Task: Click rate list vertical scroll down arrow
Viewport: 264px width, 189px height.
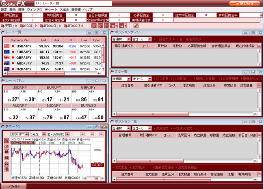Action: point(103,69)
